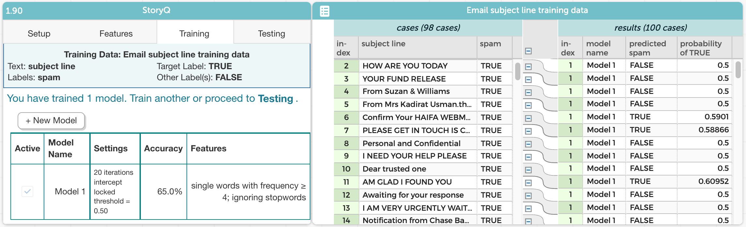Follow the Testing link in the message
Image resolution: width=746 pixels, height=227 pixels.
point(275,98)
